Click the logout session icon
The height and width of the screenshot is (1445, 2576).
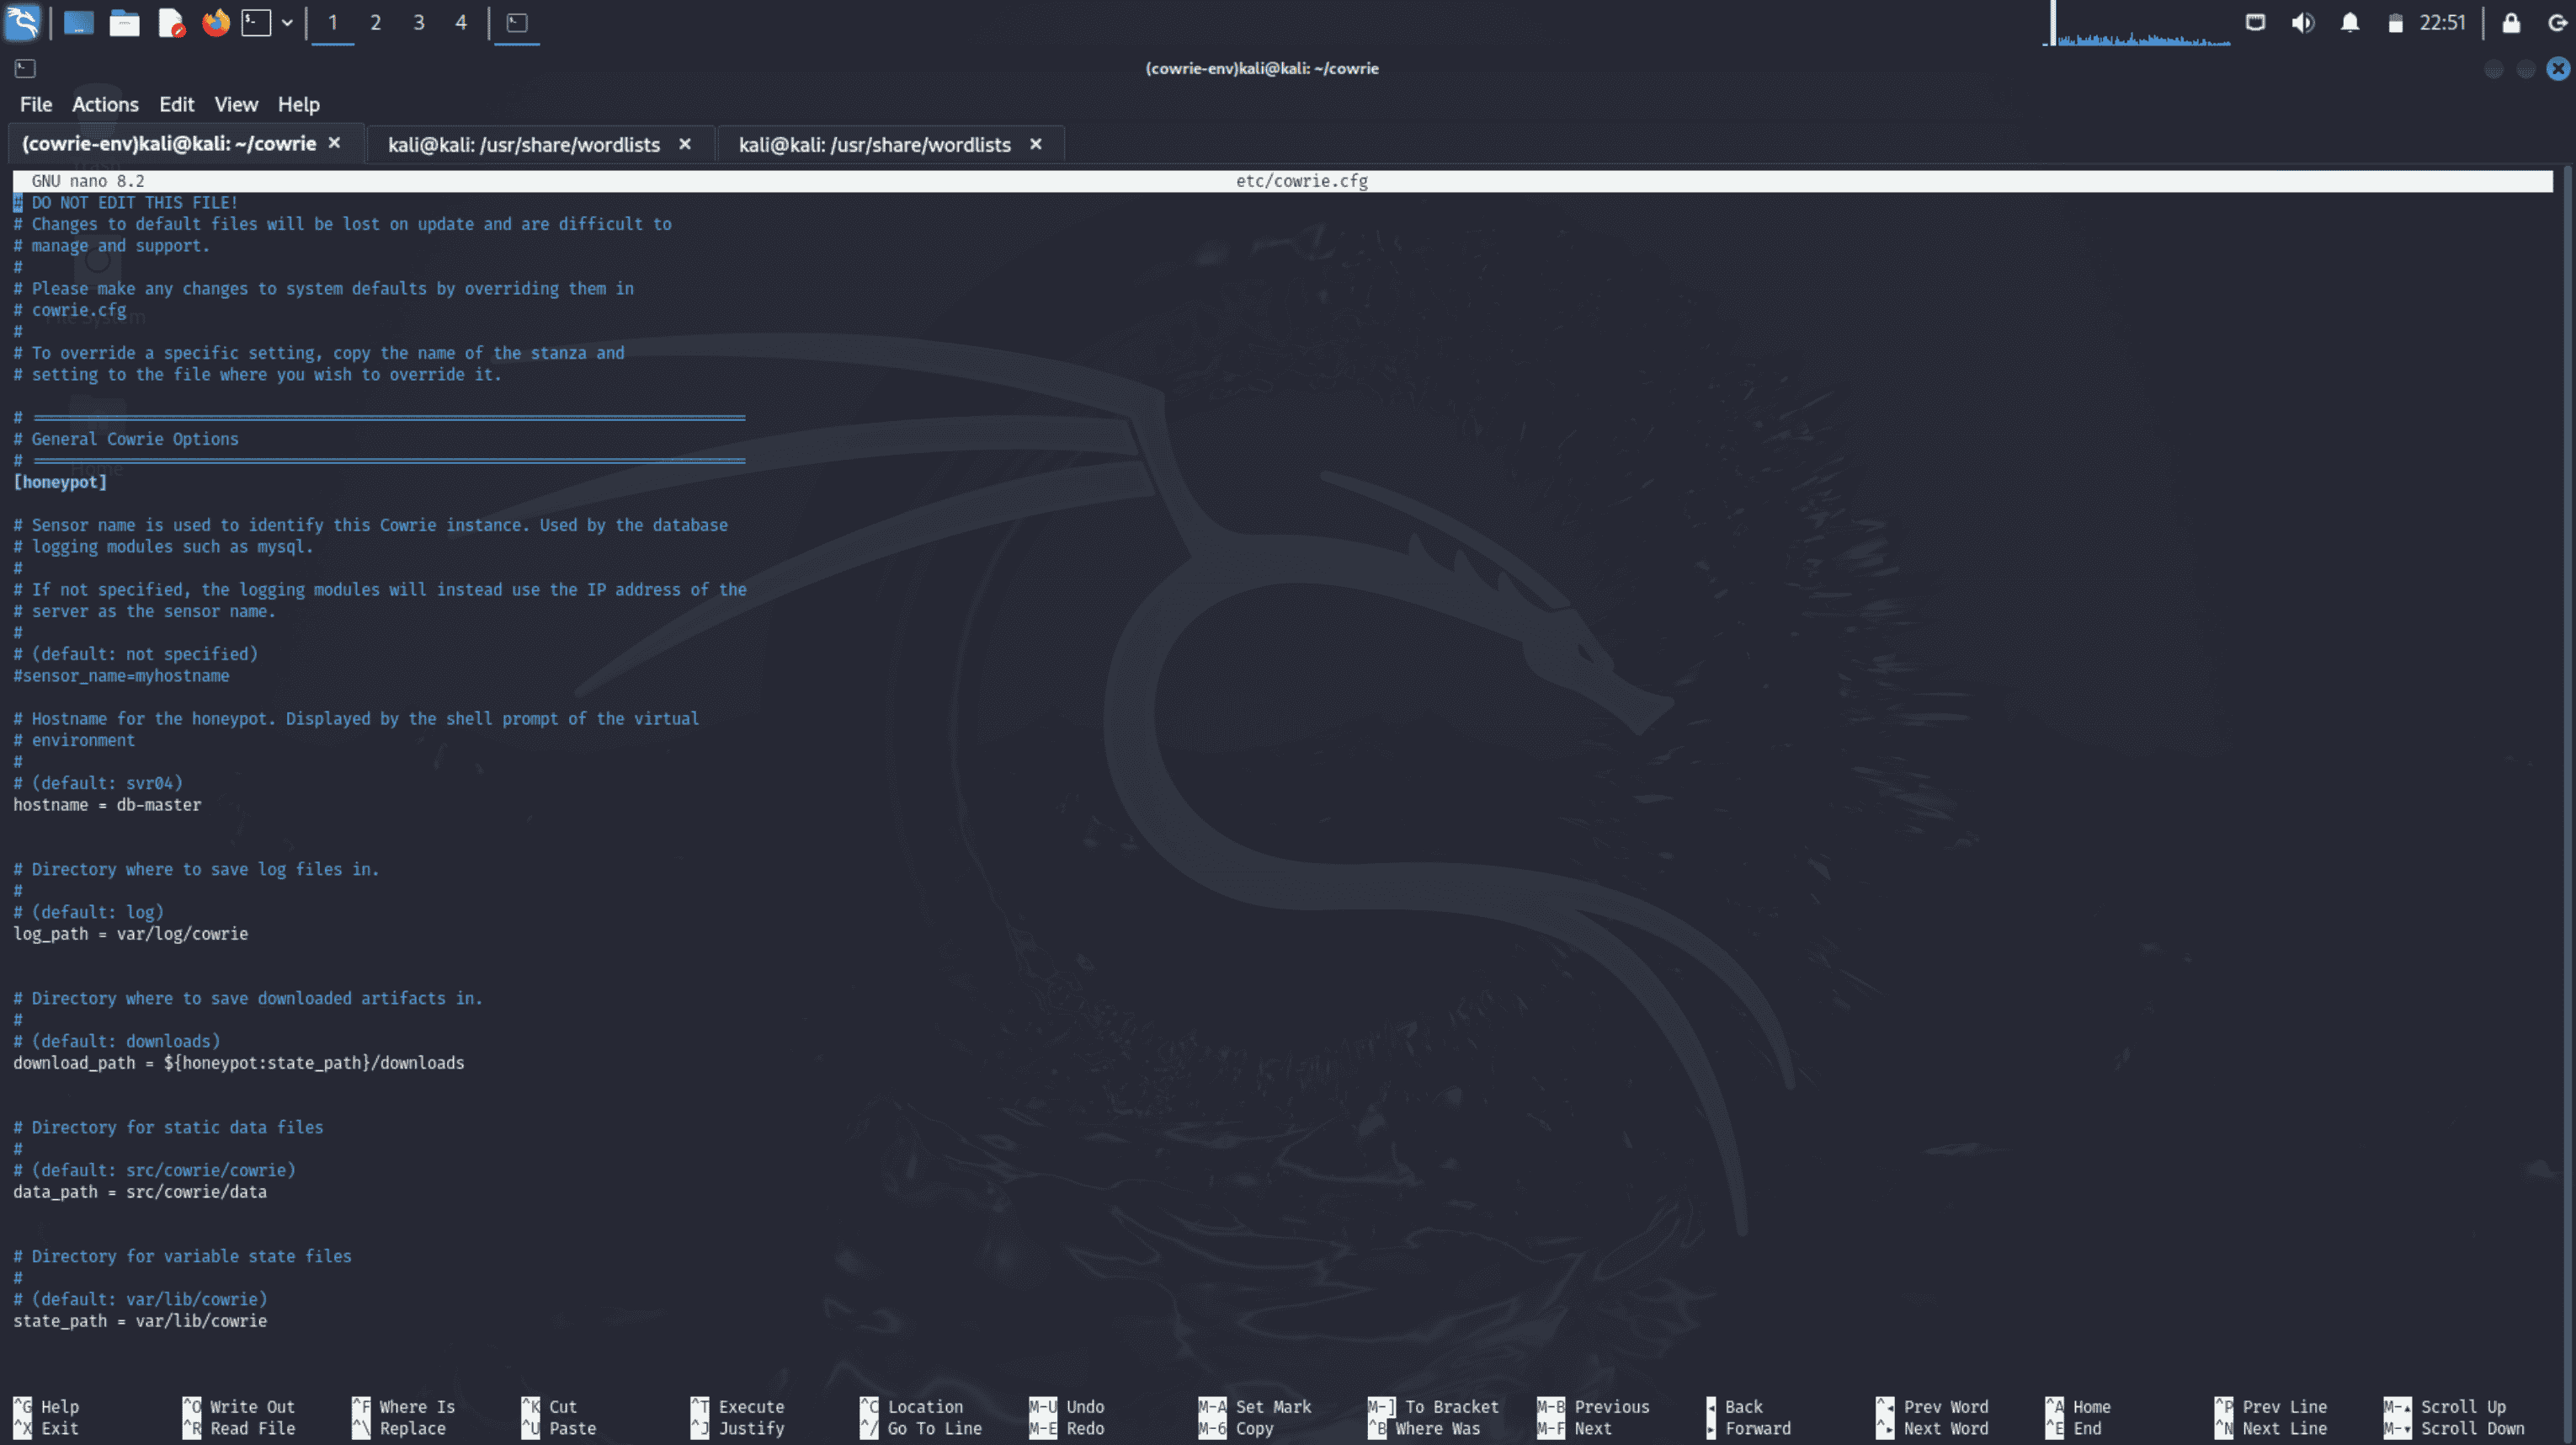pyautogui.click(x=2557, y=22)
